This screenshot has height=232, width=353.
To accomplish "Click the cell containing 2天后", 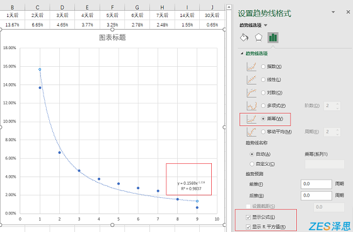I will [x=37, y=15].
